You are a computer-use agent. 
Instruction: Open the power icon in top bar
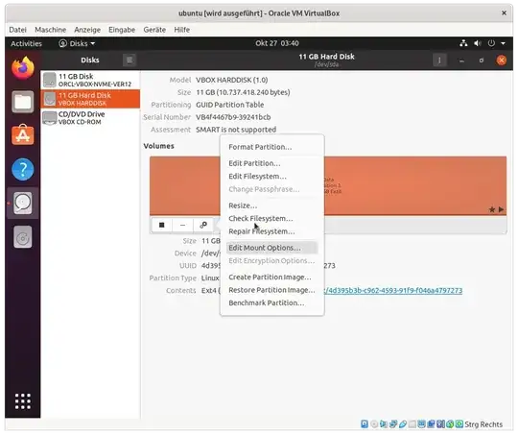coord(491,43)
